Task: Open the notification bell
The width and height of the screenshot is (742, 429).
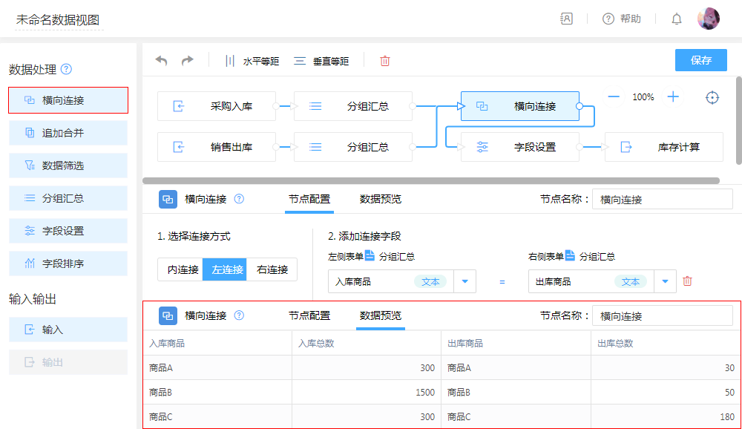Action: pos(677,19)
